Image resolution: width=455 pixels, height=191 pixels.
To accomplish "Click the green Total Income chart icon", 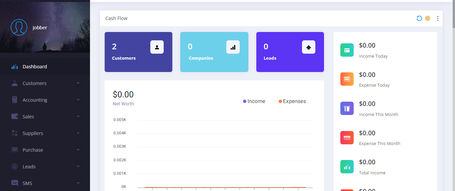I will [347, 167].
